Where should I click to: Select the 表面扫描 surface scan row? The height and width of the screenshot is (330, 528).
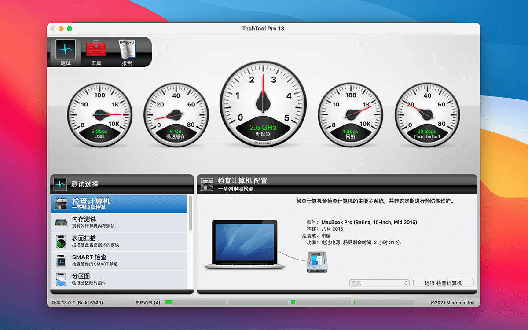tap(119, 242)
